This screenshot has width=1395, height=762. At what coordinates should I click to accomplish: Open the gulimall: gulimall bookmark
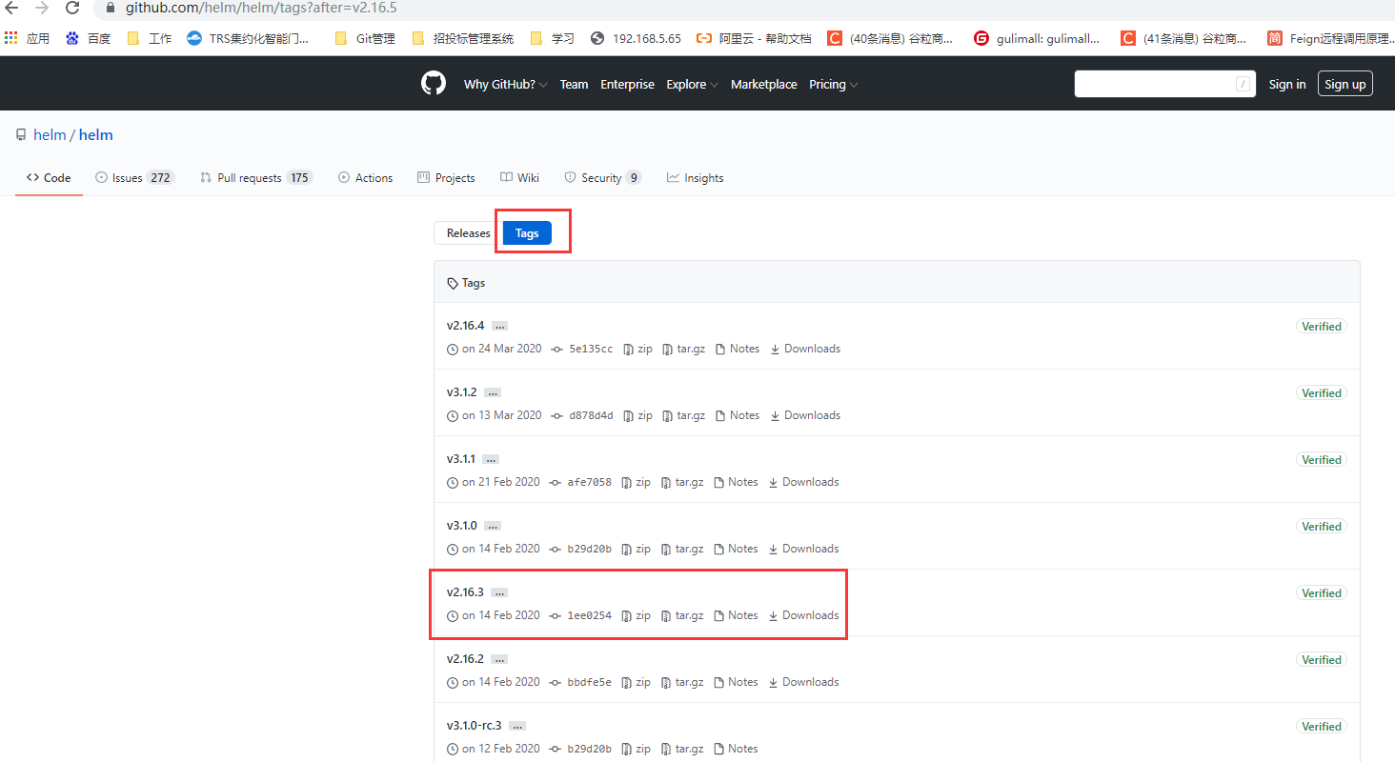[1037, 39]
